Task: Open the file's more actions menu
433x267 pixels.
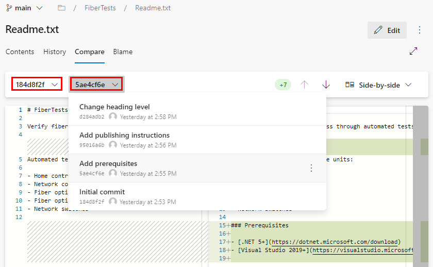Action: tap(420, 30)
